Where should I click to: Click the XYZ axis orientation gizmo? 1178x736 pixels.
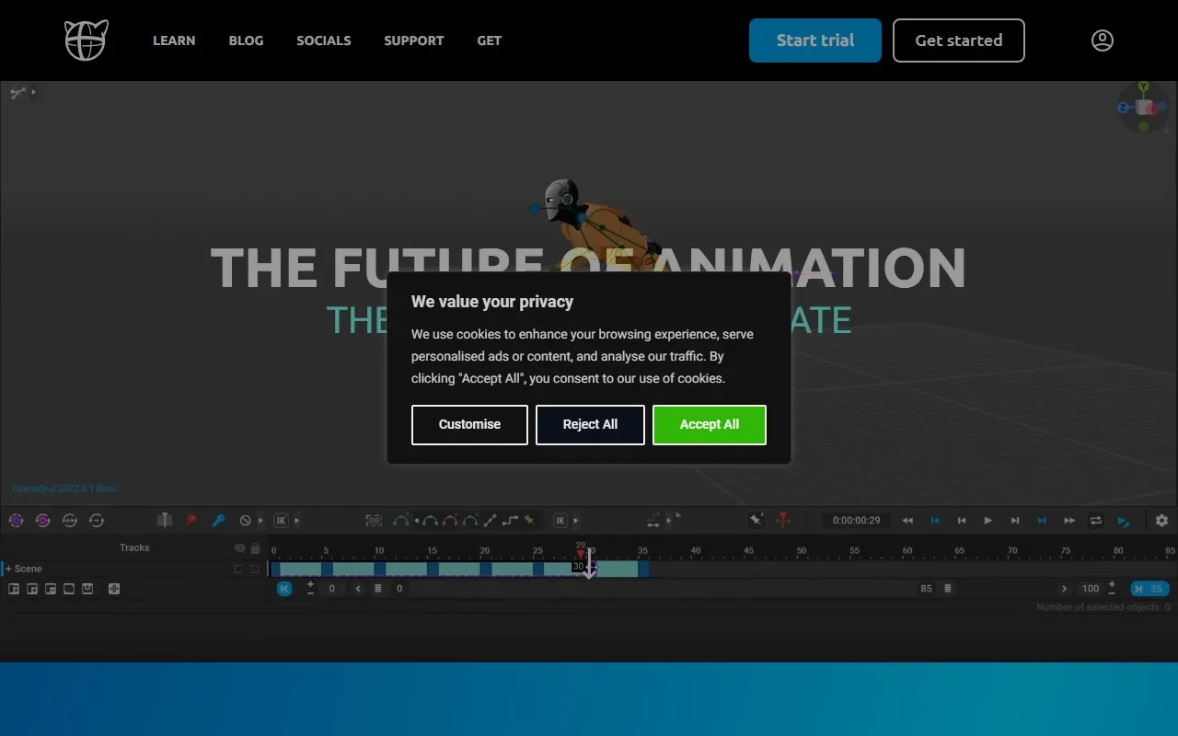pos(1144,108)
